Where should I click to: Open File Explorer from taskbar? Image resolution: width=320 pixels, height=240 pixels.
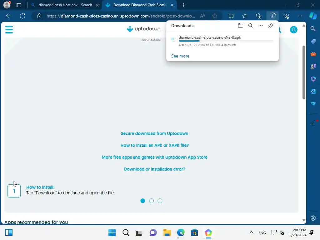167,232
